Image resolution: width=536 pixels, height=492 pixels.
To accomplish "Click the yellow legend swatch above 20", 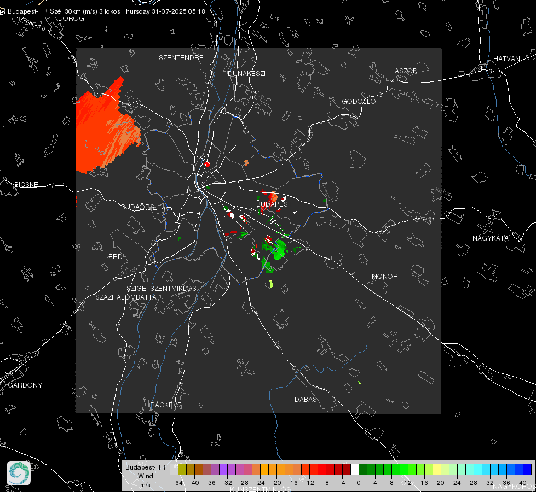I will click(x=437, y=470).
